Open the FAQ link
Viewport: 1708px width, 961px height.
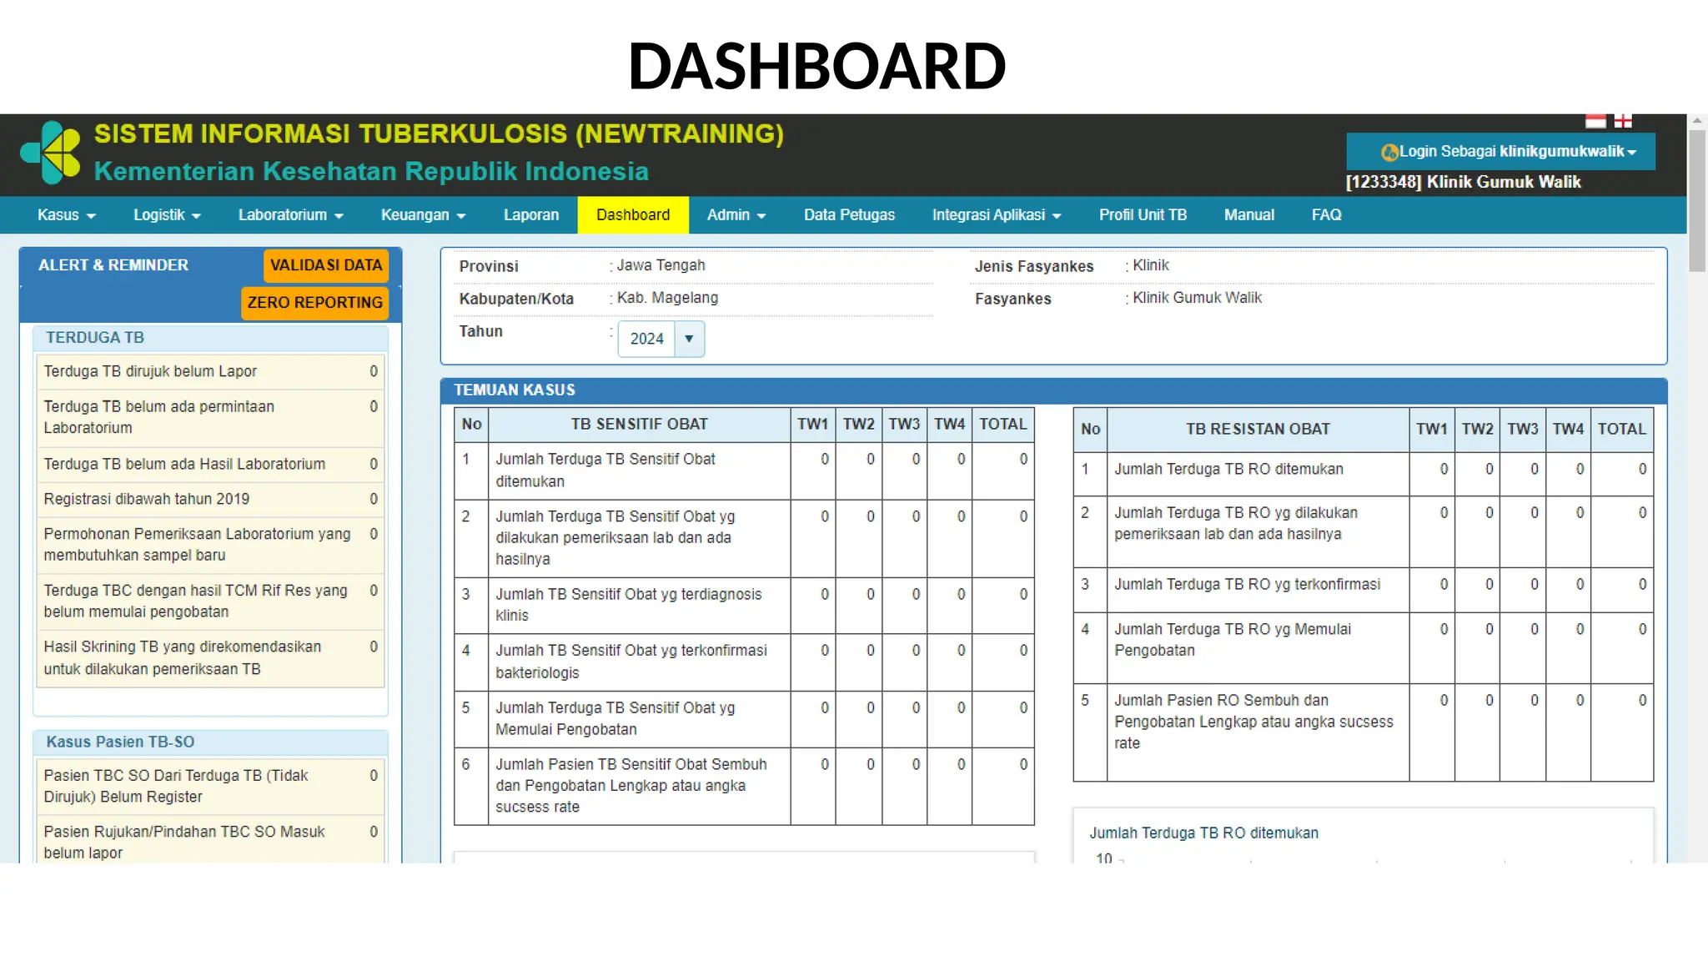pyautogui.click(x=1326, y=215)
